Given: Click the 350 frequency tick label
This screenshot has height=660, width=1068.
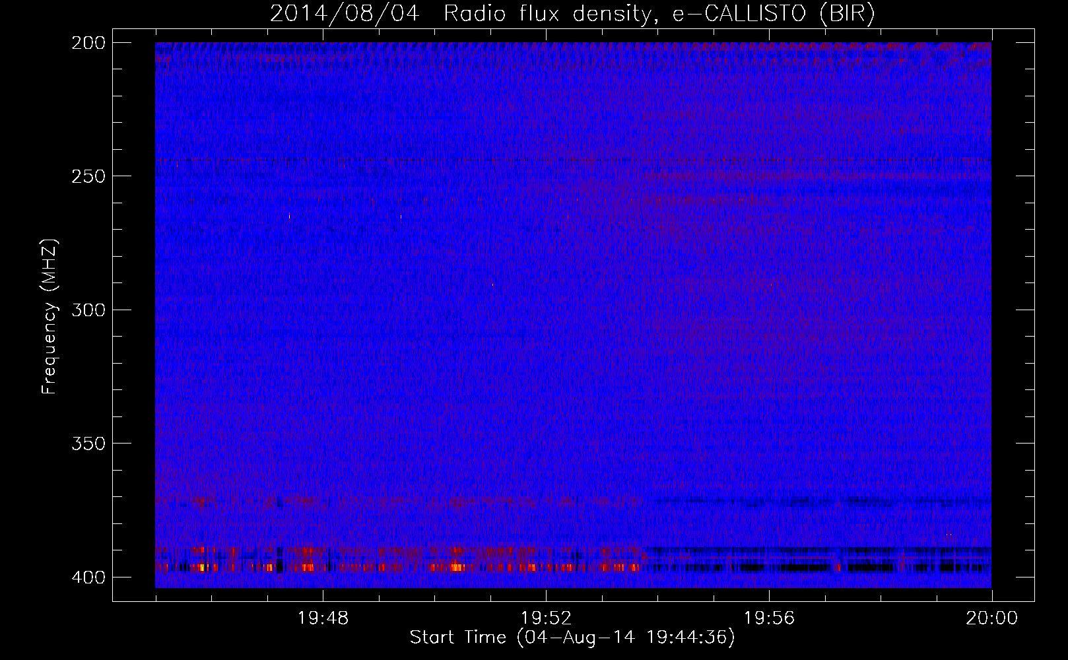Looking at the screenshot, I should (88, 444).
